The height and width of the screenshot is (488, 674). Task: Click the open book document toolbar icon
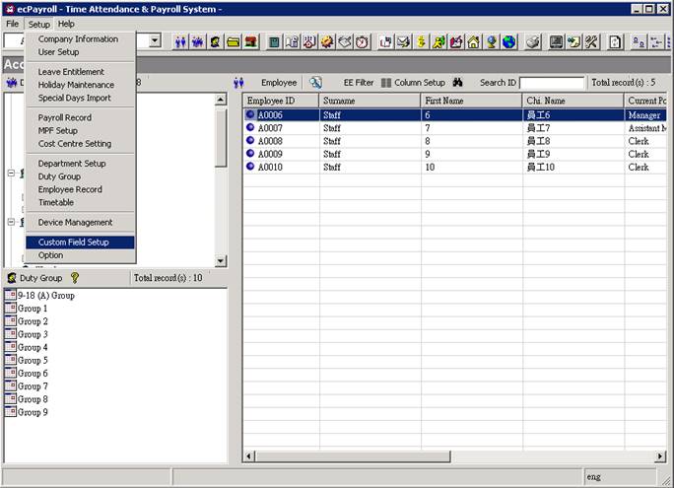pos(292,42)
